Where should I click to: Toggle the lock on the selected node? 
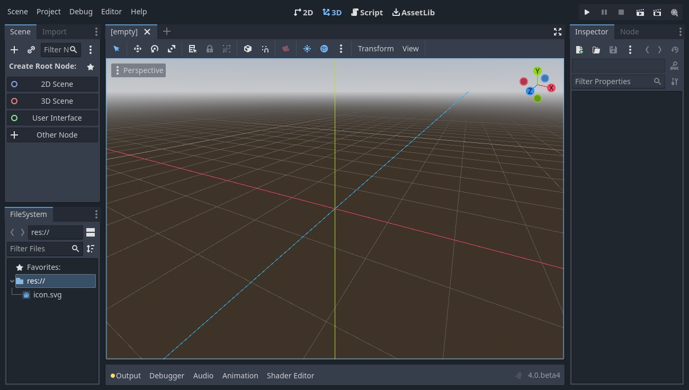210,49
